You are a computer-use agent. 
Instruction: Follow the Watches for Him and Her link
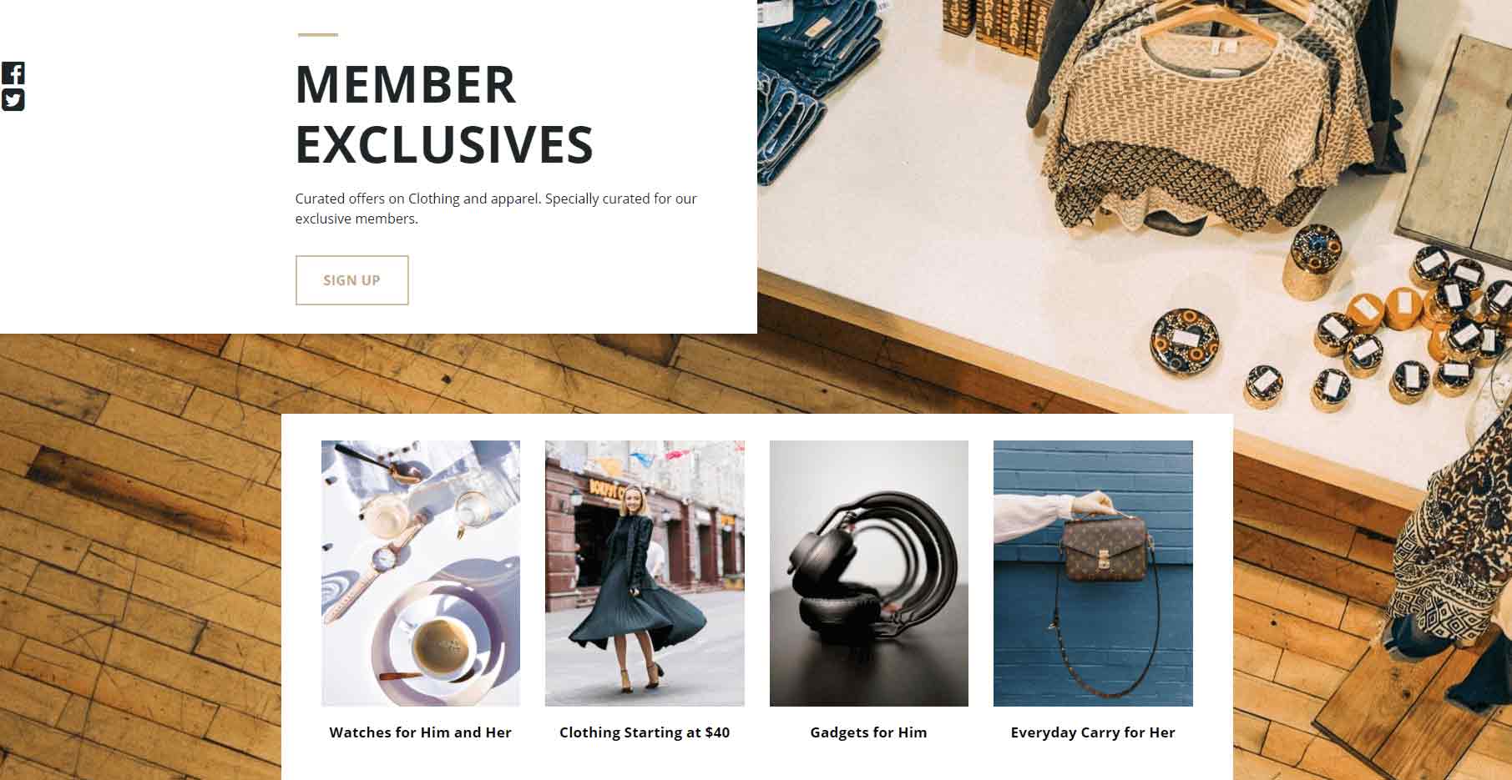pyautogui.click(x=420, y=732)
